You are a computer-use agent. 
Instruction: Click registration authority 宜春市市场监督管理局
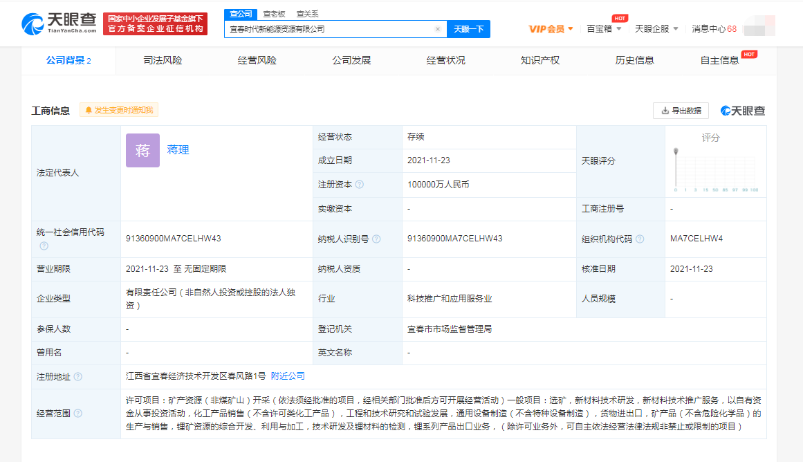pyautogui.click(x=449, y=329)
